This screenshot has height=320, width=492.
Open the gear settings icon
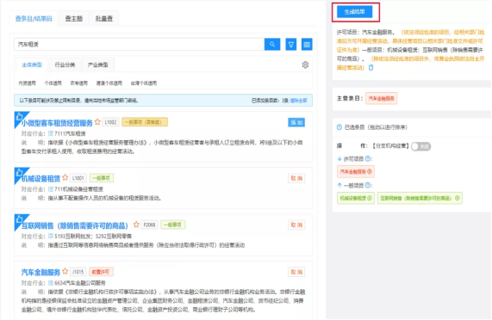305,65
